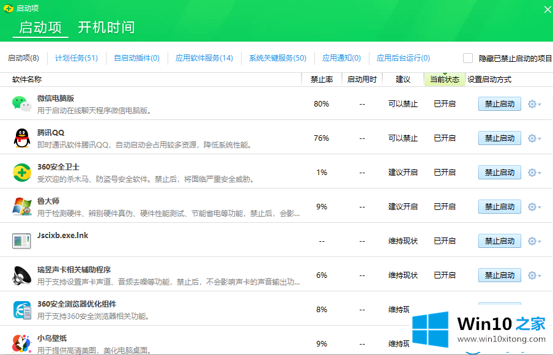Screen dimensions: 553x355
Task: Open gear settings for 鲁大师 row
Action: 534,207
